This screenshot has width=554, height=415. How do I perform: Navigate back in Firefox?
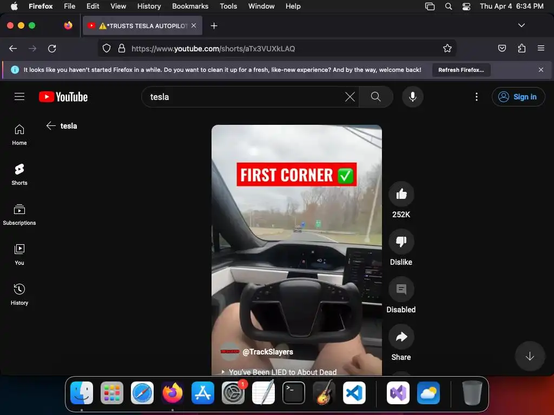tap(13, 48)
